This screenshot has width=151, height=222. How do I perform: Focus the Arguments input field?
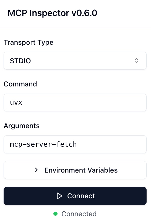[75, 144]
